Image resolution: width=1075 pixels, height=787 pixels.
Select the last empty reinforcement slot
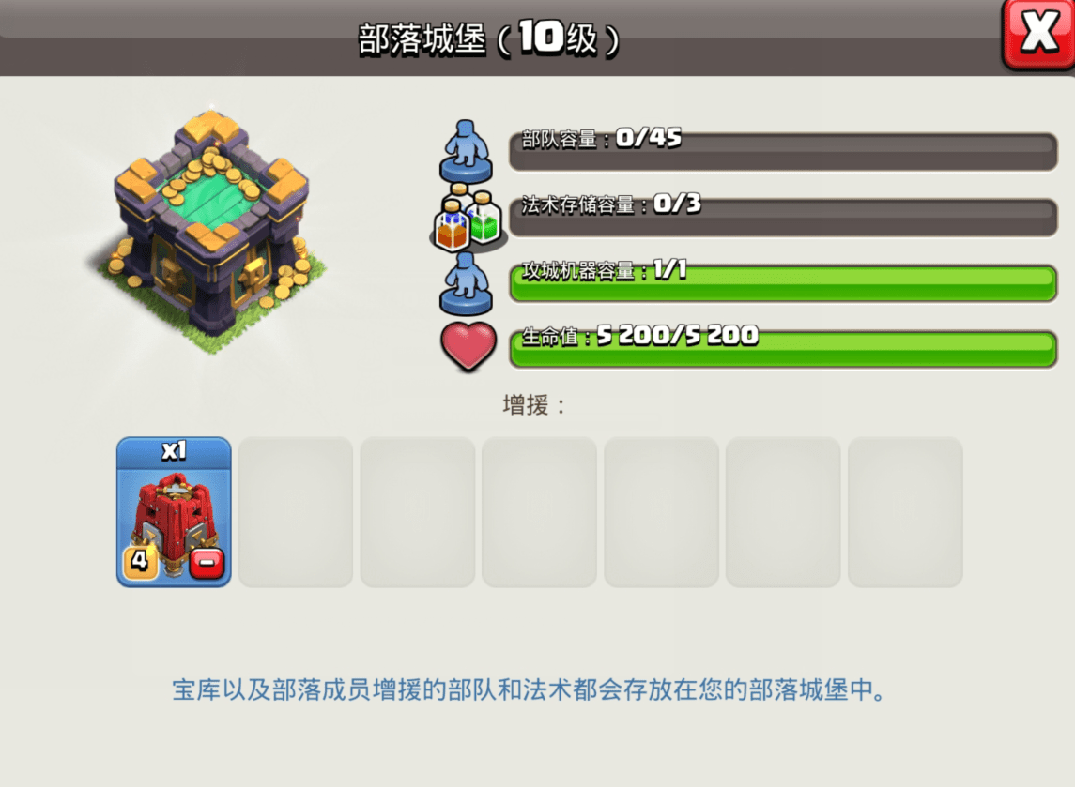point(905,511)
